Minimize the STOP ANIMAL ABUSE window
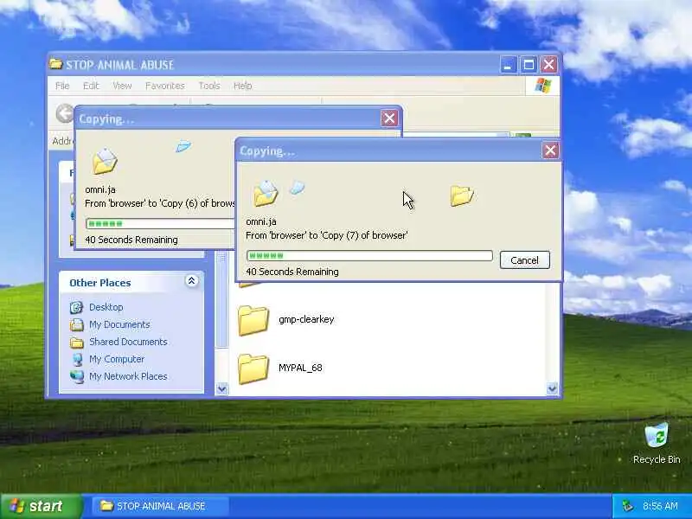Image resolution: width=692 pixels, height=519 pixels. click(x=508, y=65)
